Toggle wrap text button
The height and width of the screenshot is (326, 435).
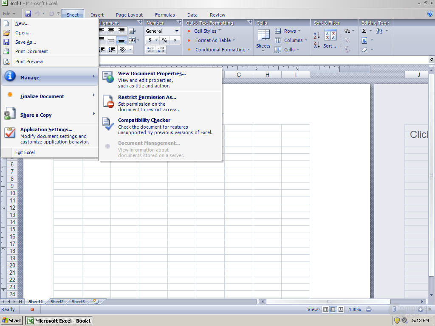tap(132, 31)
